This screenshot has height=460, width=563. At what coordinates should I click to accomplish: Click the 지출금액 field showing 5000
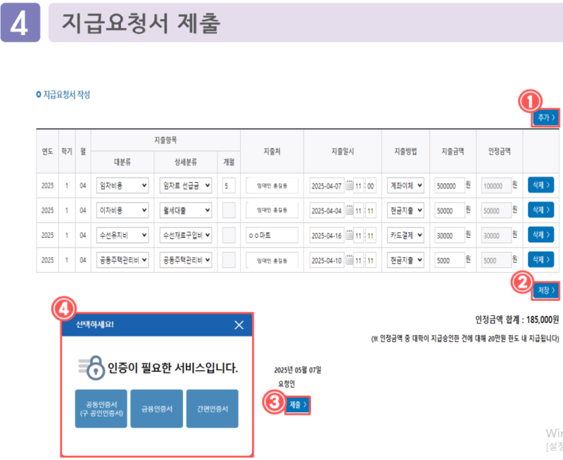450,260
